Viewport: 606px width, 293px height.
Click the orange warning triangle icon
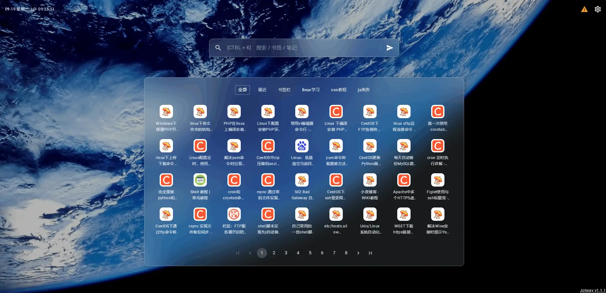pos(584,9)
